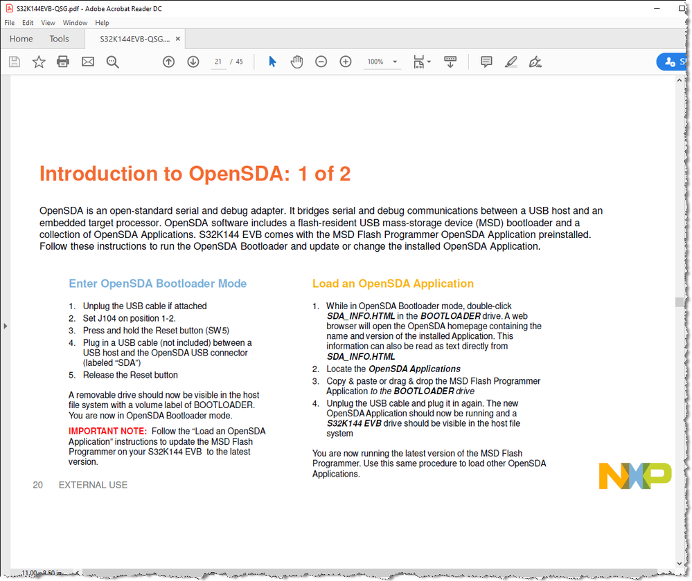Viewport: 692px width, 581px height.
Task: Zoom in using the plus icon
Action: pyautogui.click(x=345, y=62)
